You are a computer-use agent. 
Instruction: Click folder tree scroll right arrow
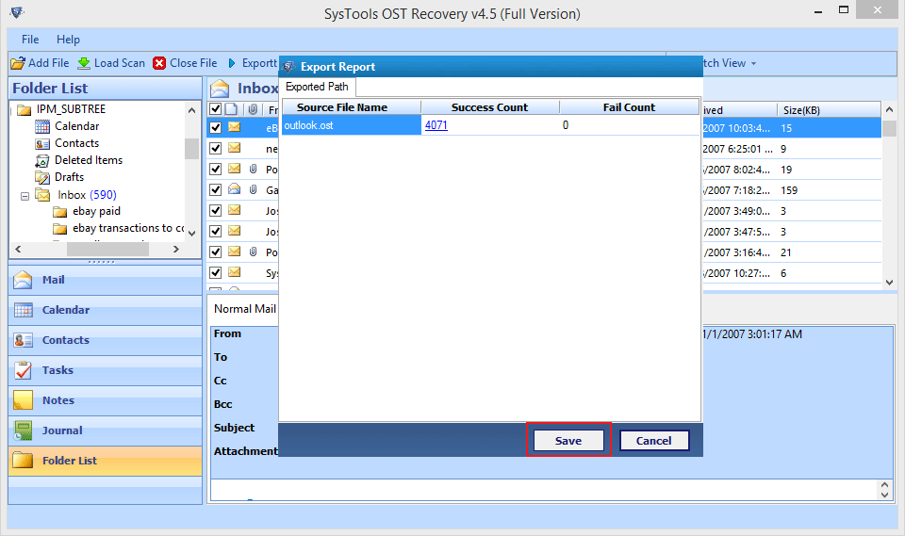[x=176, y=250]
